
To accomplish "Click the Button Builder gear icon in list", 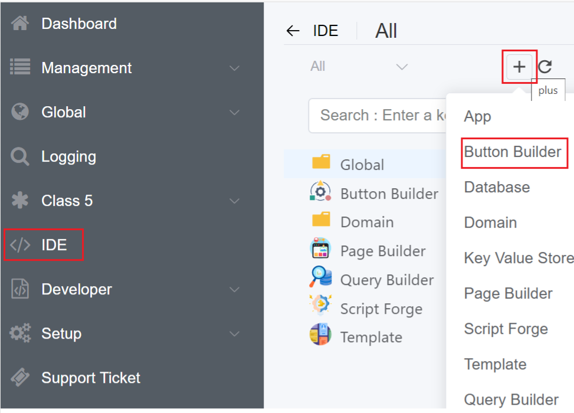I will (x=320, y=193).
